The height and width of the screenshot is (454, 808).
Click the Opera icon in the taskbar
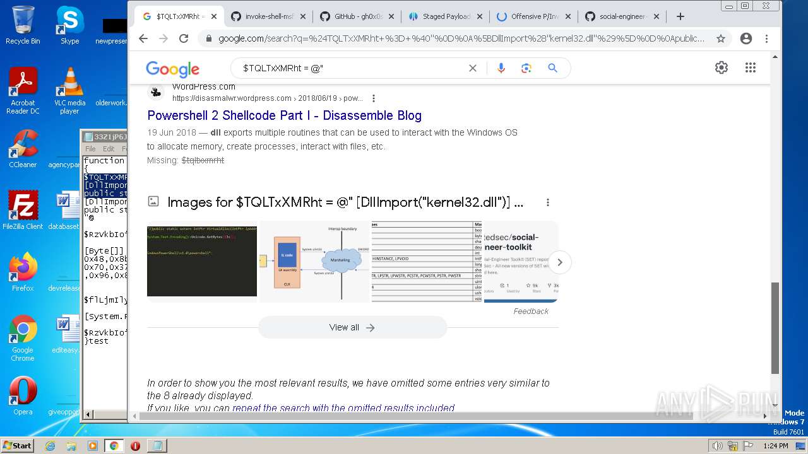click(135, 446)
